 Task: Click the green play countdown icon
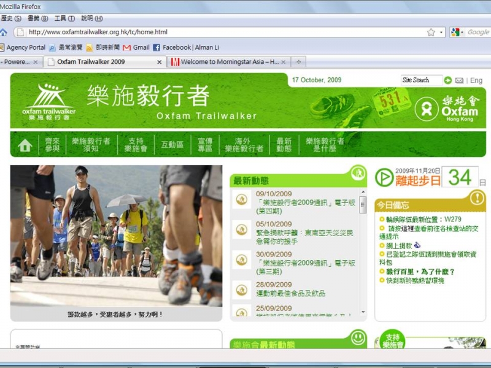tap(384, 177)
